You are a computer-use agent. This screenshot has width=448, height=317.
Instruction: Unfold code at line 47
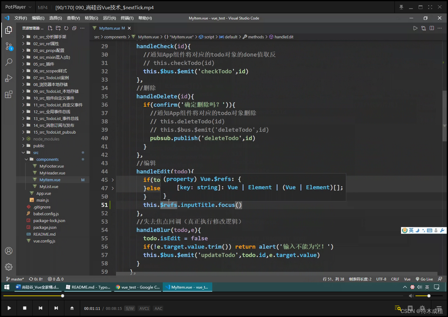point(113,188)
